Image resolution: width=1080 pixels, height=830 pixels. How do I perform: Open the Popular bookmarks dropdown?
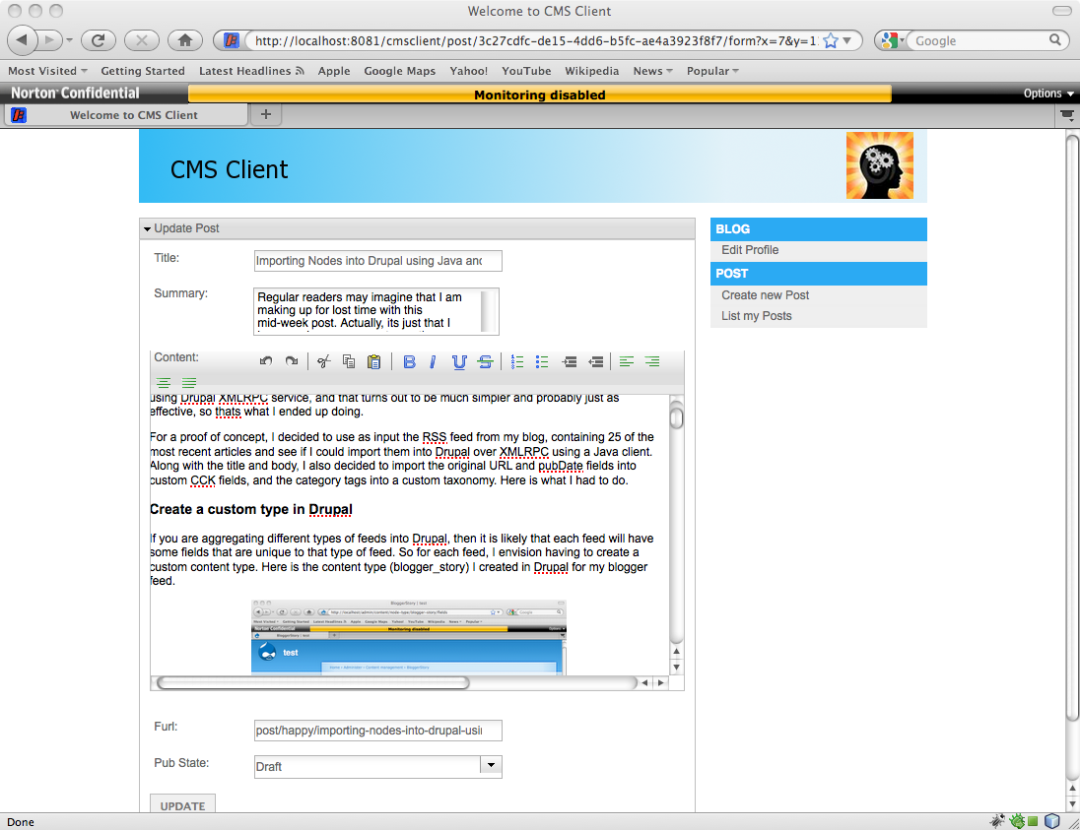[712, 71]
